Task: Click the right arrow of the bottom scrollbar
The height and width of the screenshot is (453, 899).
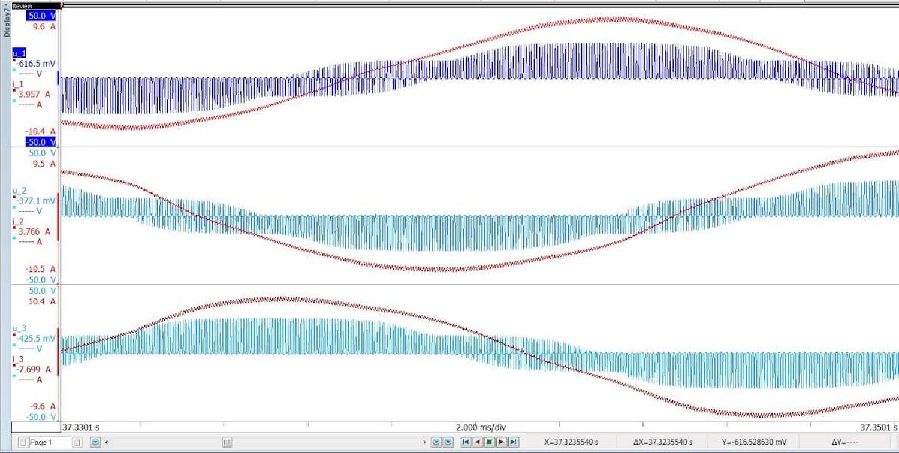Action: click(x=425, y=443)
